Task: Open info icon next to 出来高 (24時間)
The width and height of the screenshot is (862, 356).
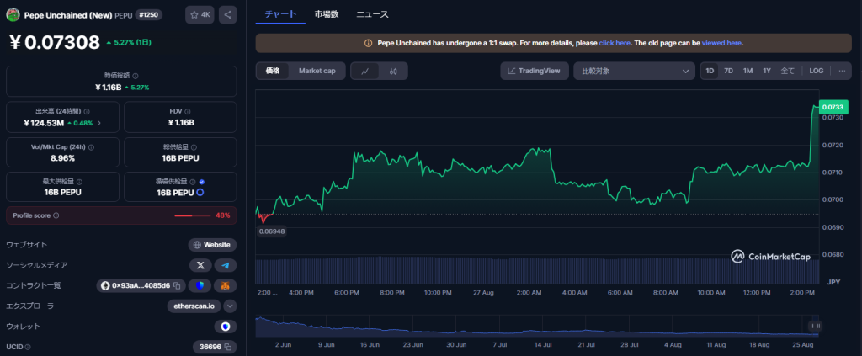Action: click(x=87, y=111)
